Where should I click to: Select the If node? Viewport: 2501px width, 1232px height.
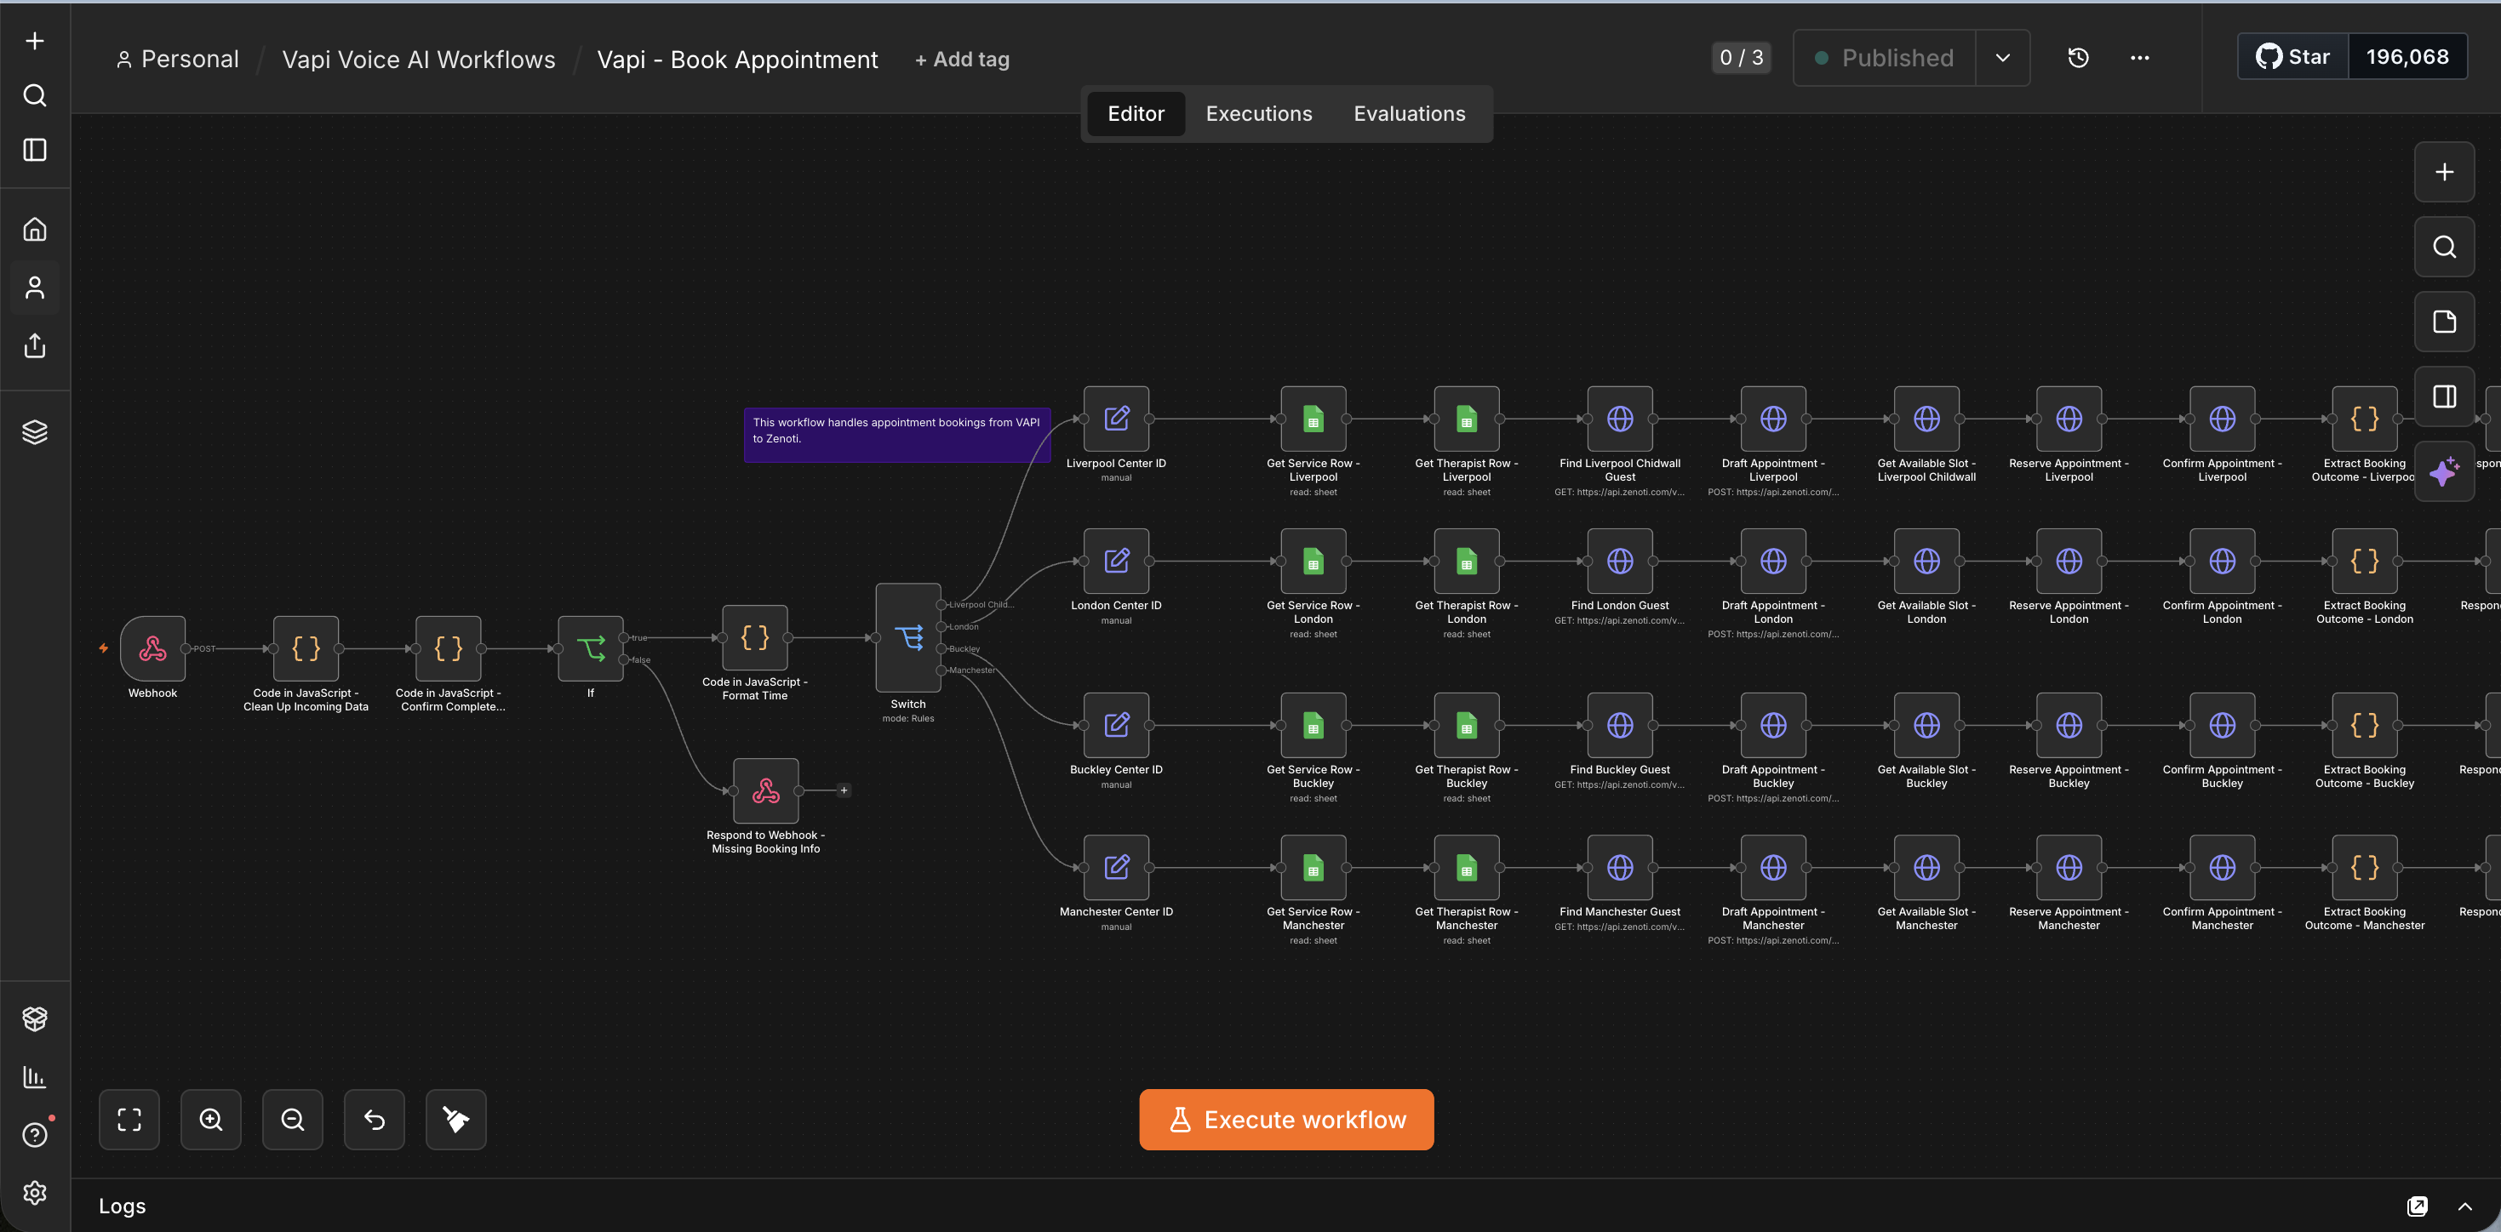coord(590,648)
